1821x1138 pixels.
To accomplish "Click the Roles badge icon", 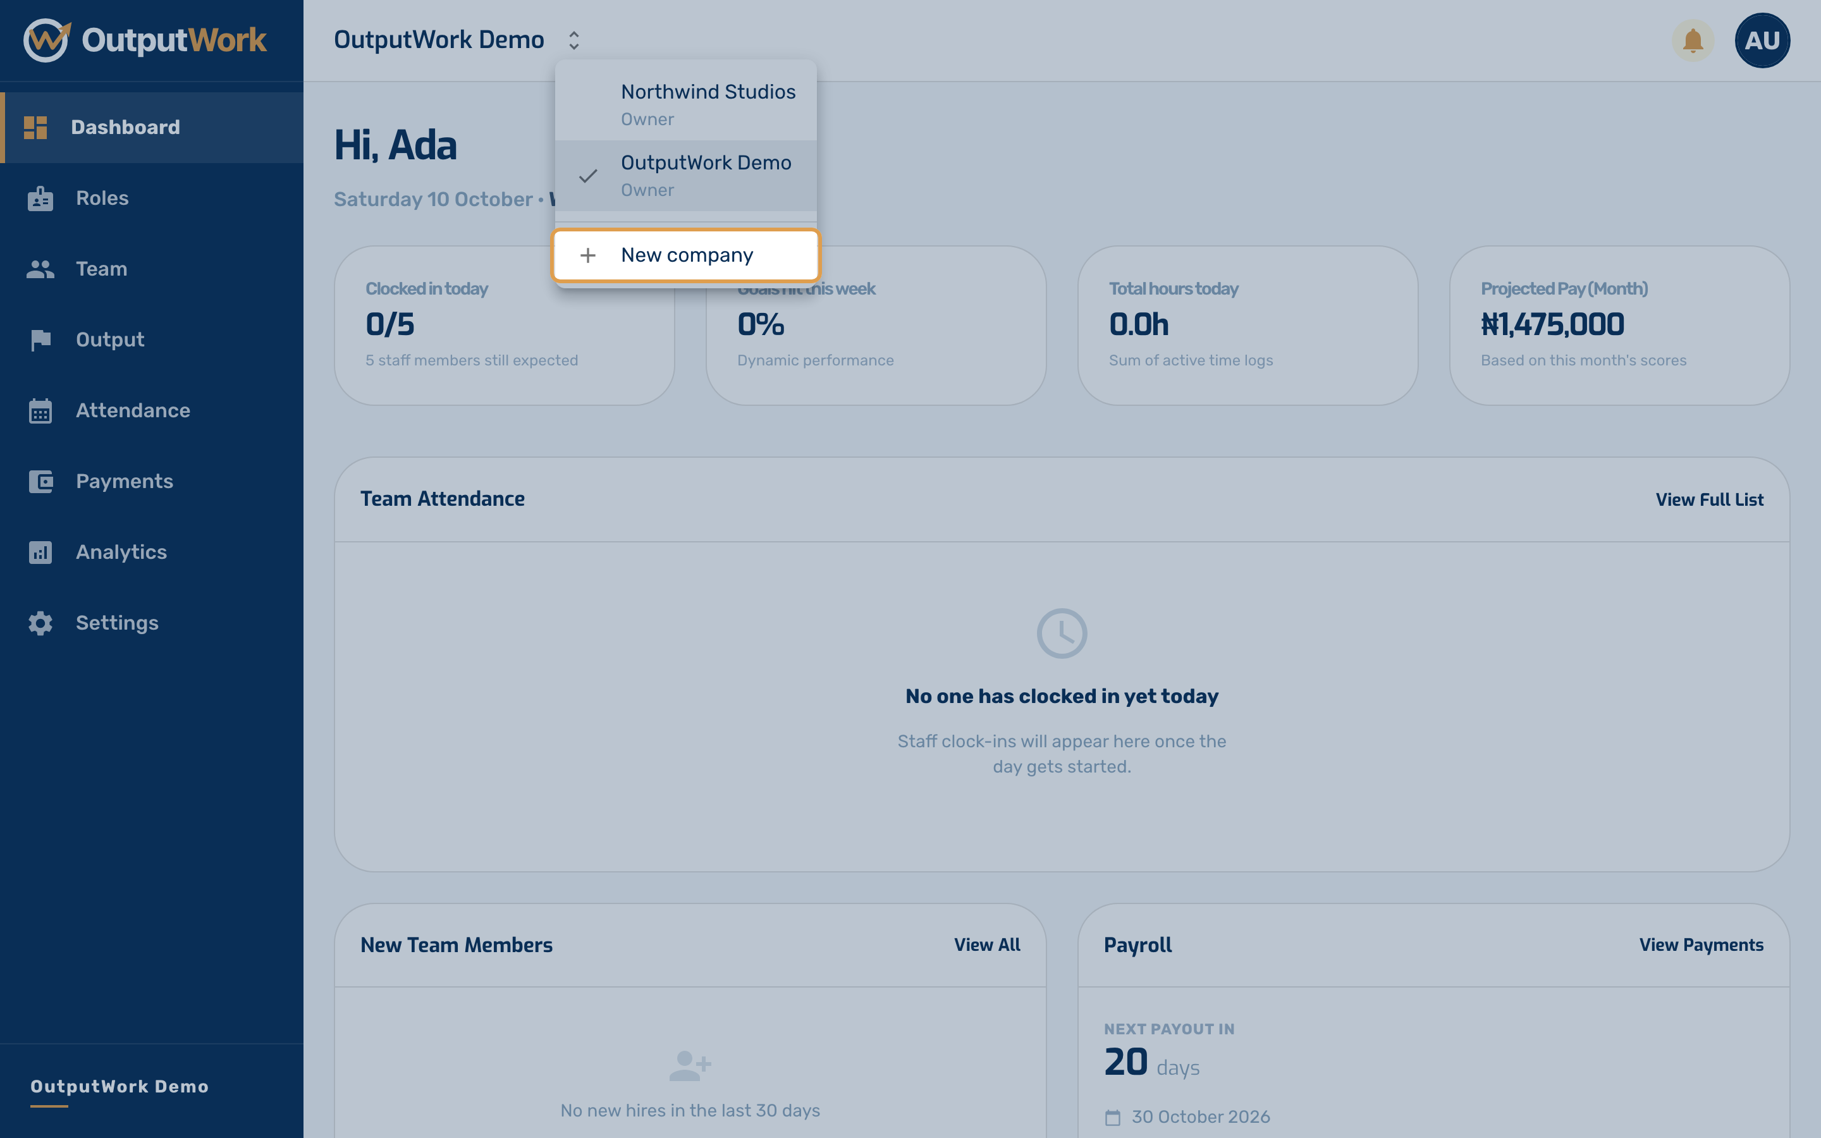I will [40, 199].
